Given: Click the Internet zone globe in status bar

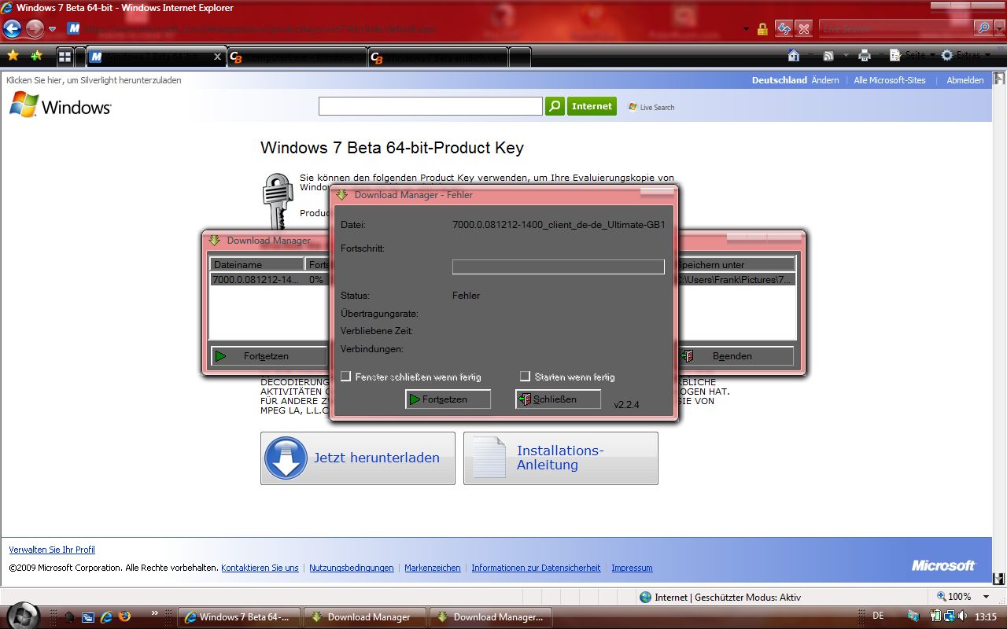Looking at the screenshot, I should (646, 597).
